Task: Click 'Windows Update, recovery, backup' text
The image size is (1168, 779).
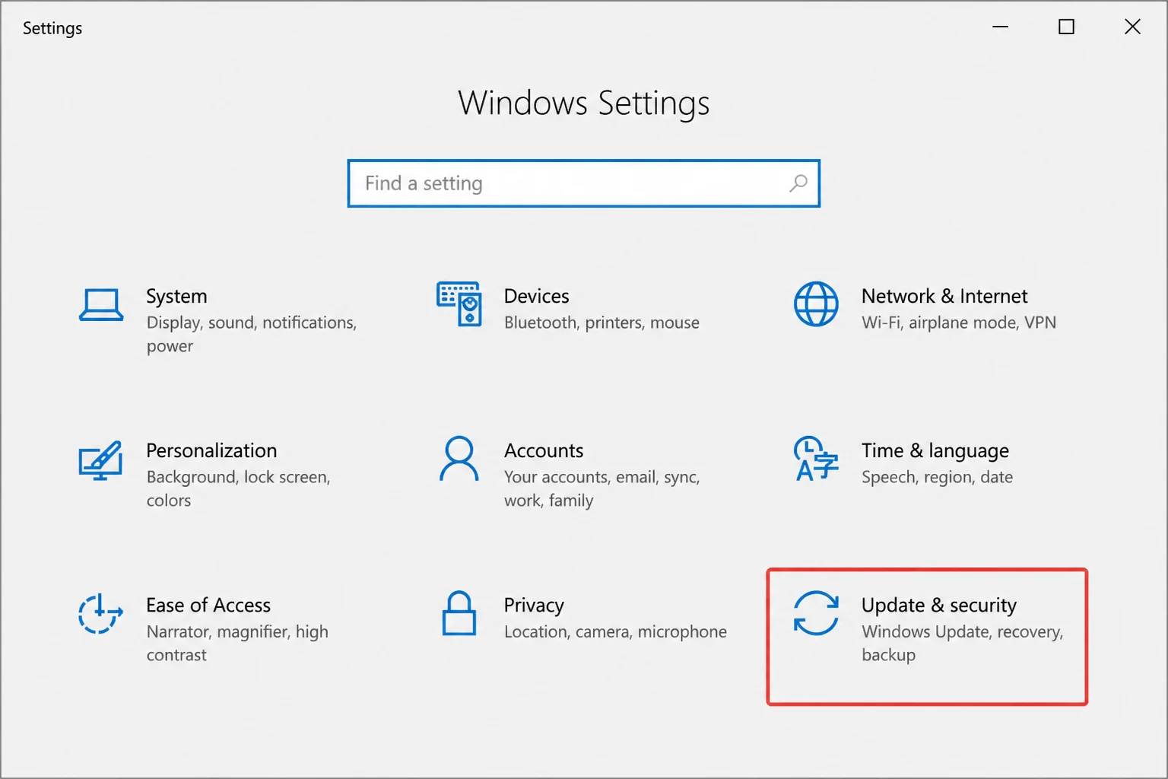Action: click(x=962, y=643)
